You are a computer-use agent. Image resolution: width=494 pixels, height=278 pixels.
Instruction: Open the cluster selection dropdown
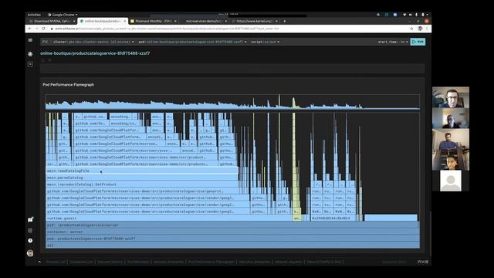pyautogui.click(x=93, y=42)
